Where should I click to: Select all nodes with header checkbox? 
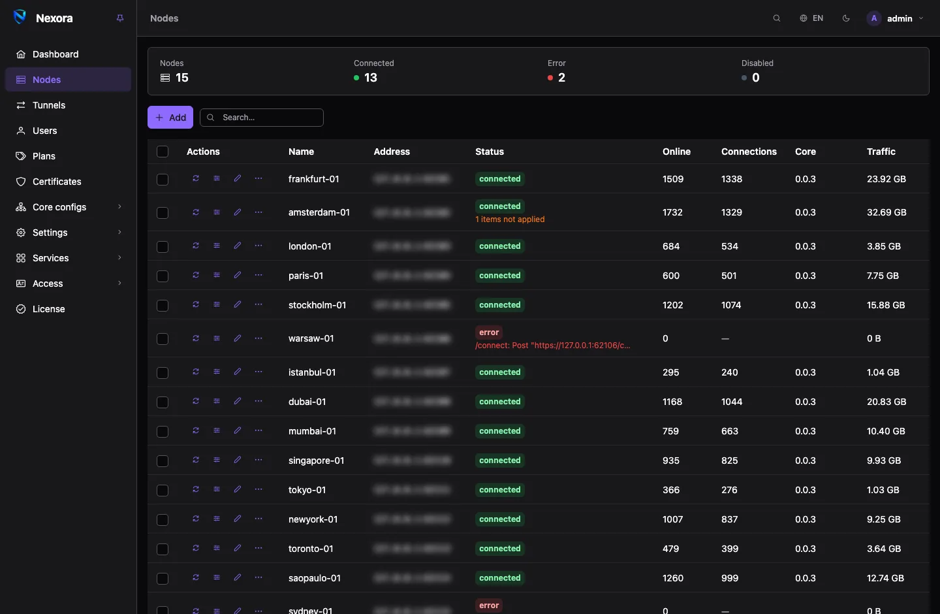(x=163, y=152)
